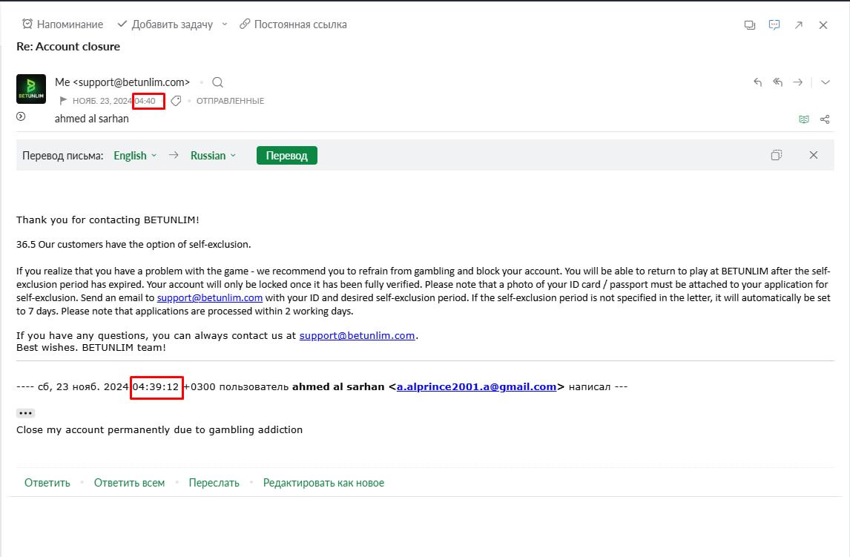Open the Russian target language dropdown

pyautogui.click(x=213, y=156)
